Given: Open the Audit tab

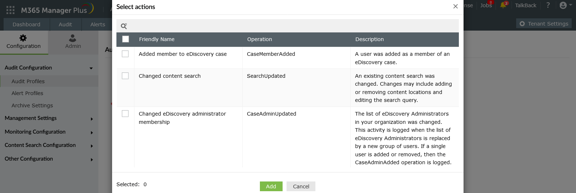Looking at the screenshot, I should coord(65,24).
